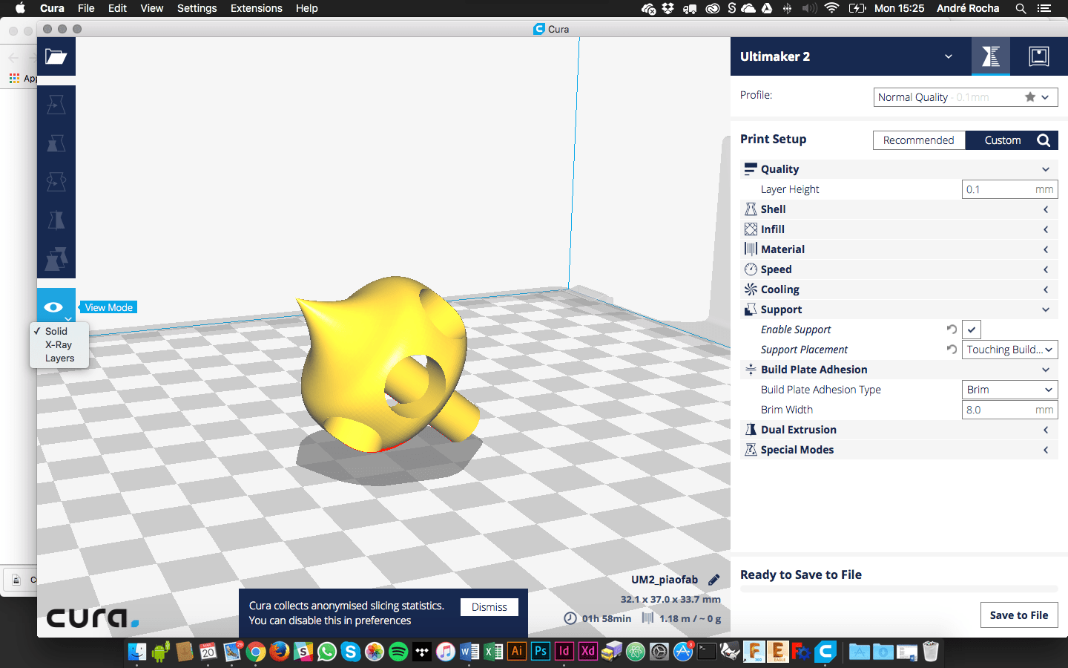
Task: Edit job name with pencil icon
Action: coord(713,580)
